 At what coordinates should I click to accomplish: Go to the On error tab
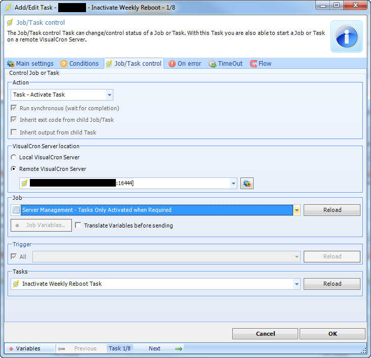[185, 64]
